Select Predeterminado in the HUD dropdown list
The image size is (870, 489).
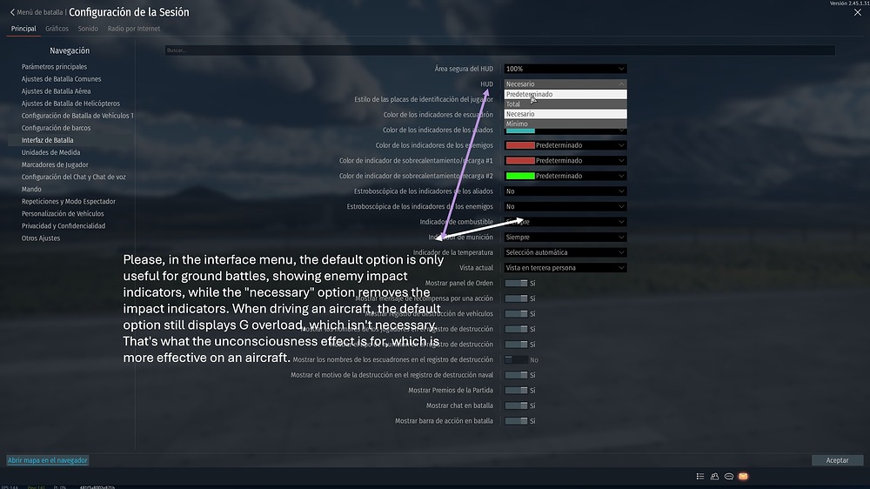point(565,94)
